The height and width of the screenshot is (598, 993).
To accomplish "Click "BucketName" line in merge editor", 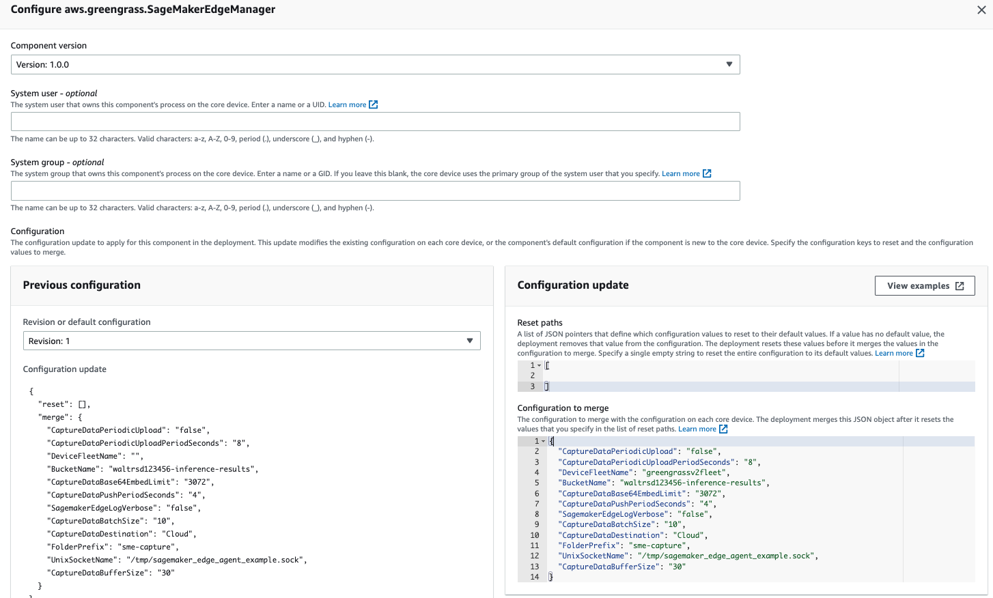I will (x=664, y=483).
